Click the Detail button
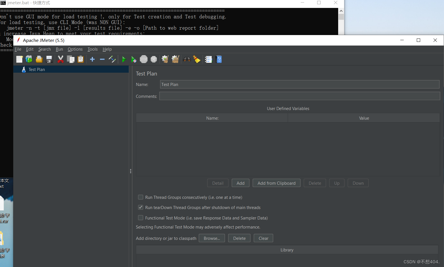 [x=218, y=183]
